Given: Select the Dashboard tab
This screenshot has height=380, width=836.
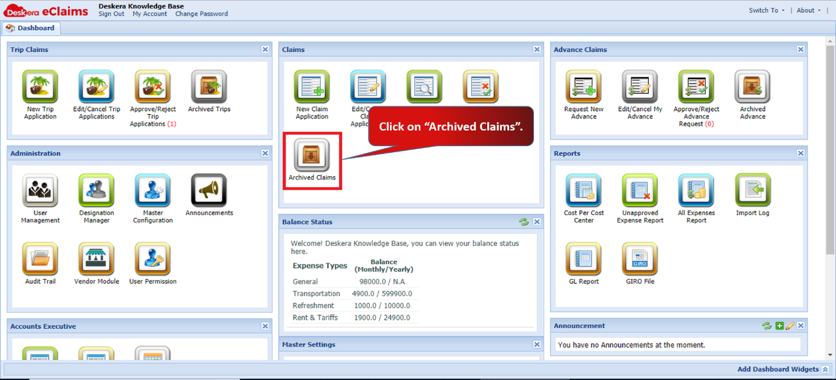Looking at the screenshot, I should pos(30,28).
